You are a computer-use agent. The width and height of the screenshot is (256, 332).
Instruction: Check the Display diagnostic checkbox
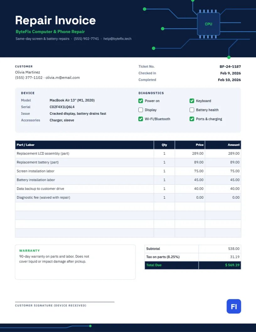(x=141, y=110)
